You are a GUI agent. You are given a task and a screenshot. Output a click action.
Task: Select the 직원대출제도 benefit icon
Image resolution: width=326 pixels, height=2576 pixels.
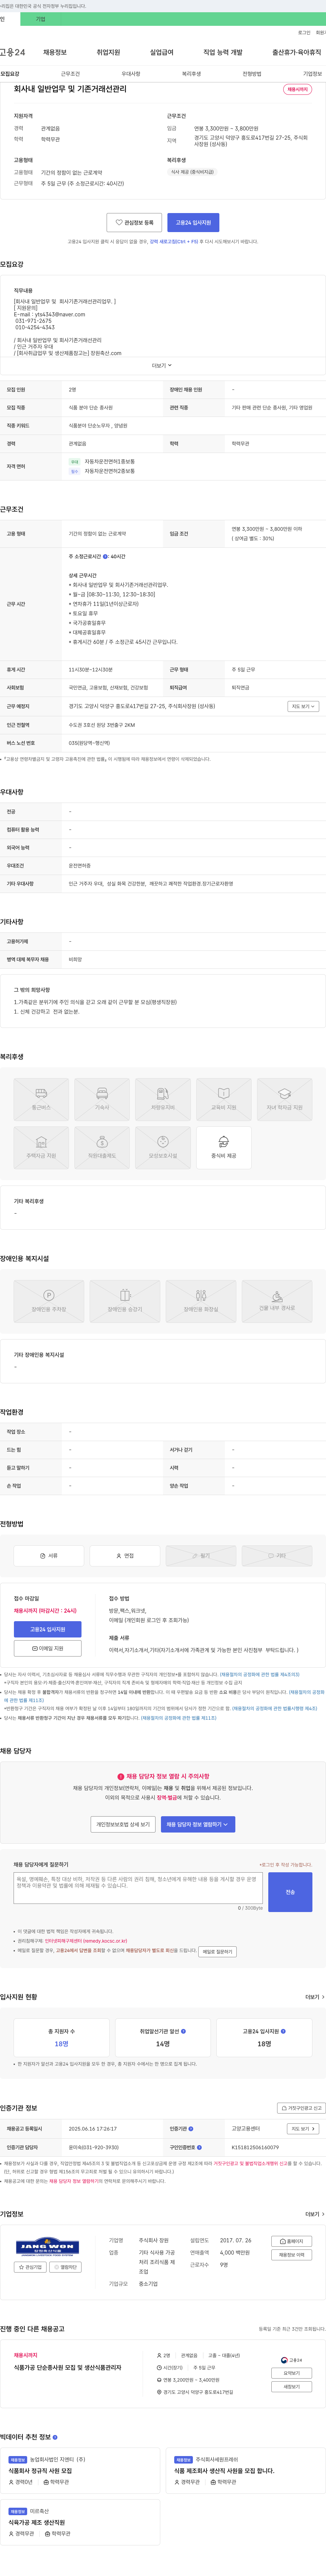click(x=102, y=1147)
